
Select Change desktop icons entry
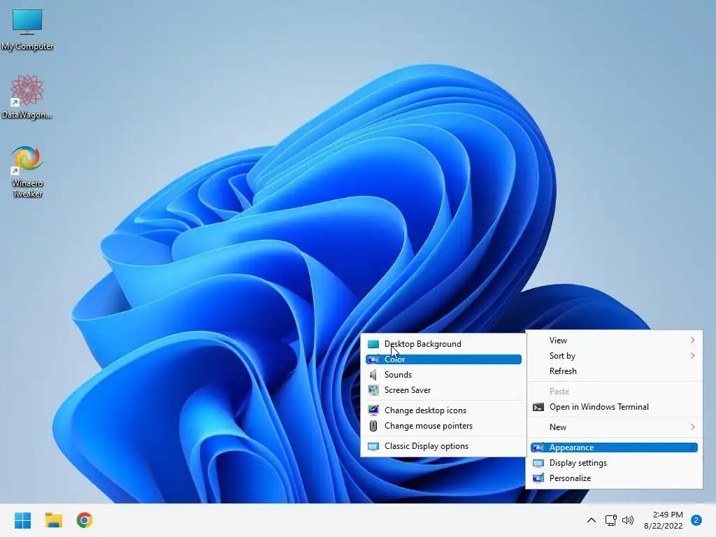[x=443, y=410]
